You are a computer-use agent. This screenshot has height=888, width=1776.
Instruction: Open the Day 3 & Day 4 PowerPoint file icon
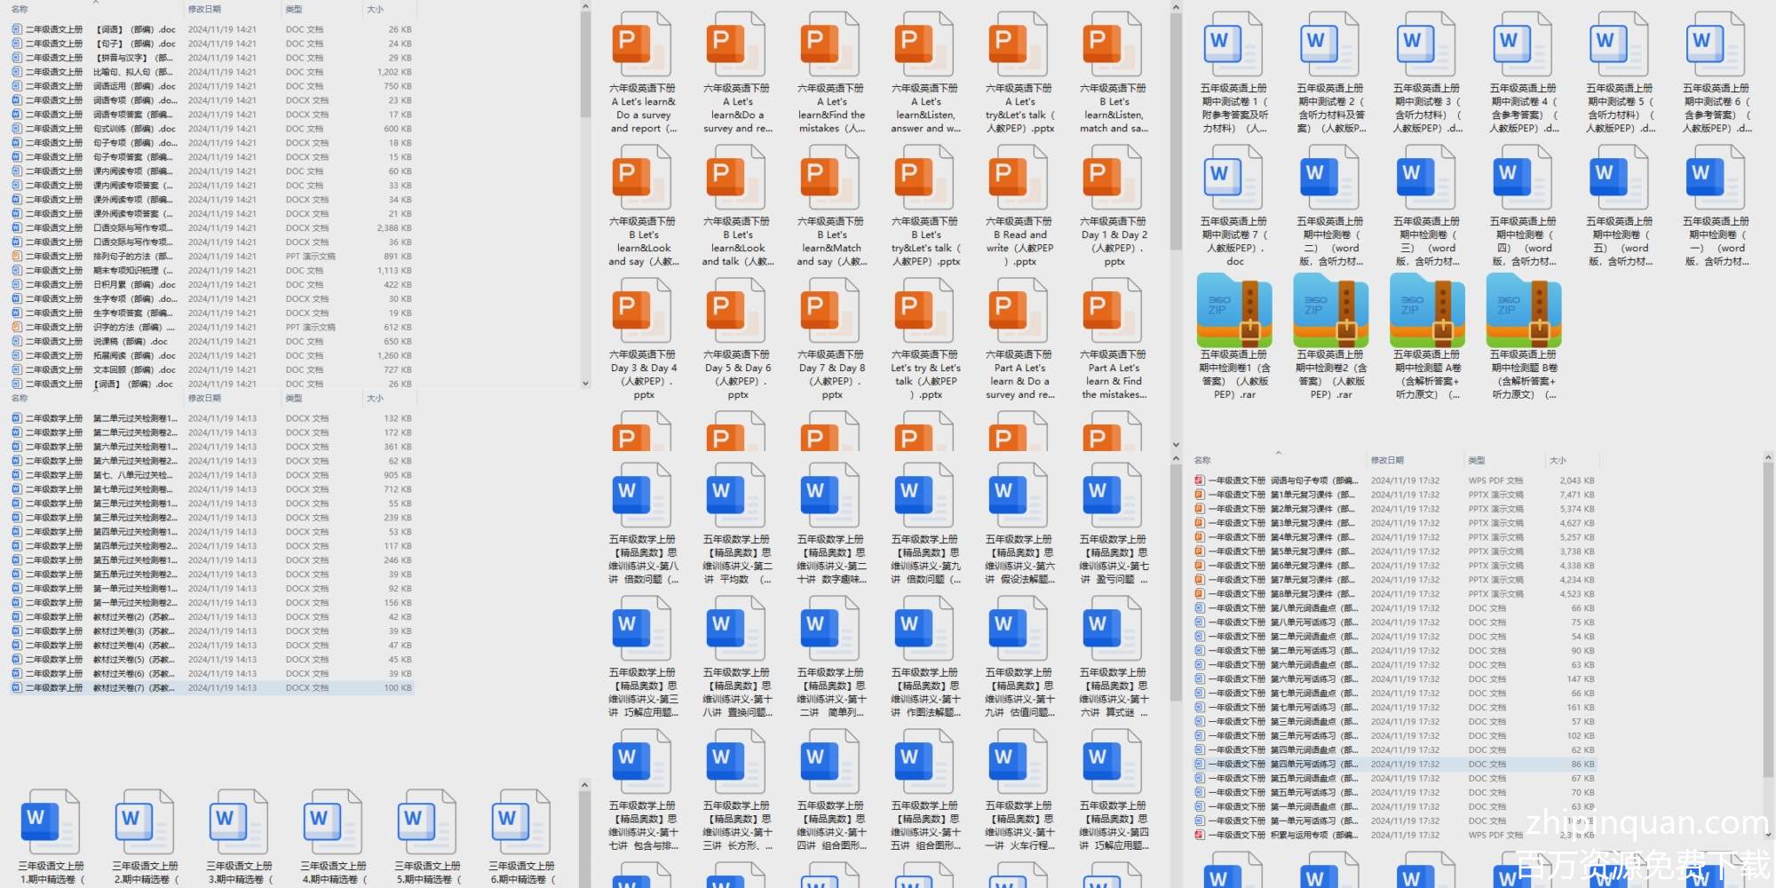[x=643, y=311]
